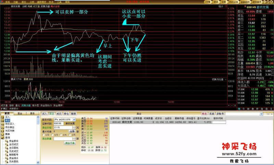Click the 全部 sell all button
274x165 pixels.
click(x=72, y=131)
